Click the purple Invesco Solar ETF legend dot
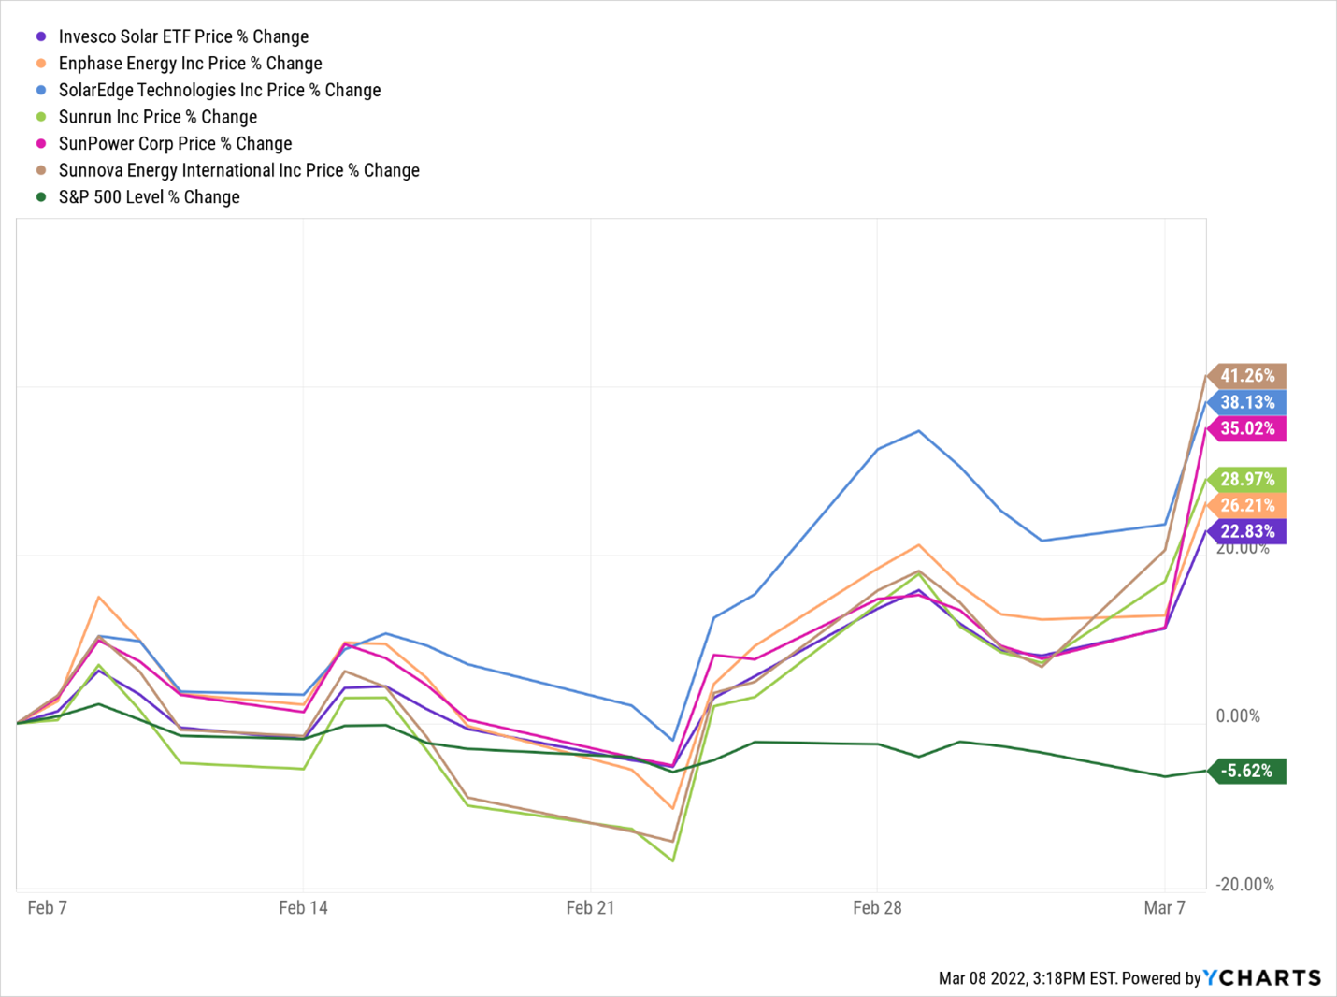This screenshot has height=997, width=1337. click(41, 36)
